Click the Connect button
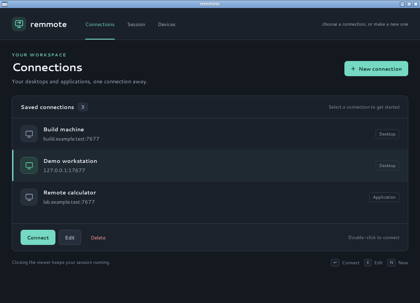The width and height of the screenshot is (420, 303). click(38, 237)
